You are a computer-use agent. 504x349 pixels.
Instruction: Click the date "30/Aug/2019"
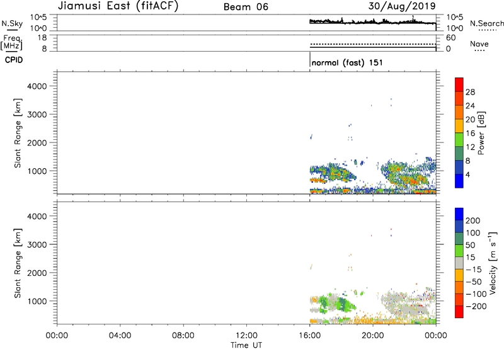[x=402, y=6]
